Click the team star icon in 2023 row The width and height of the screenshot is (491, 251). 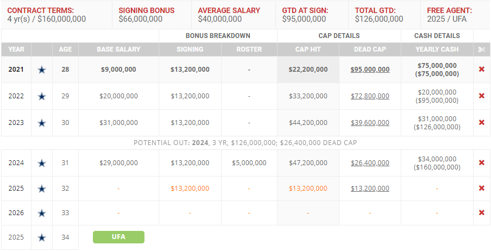click(x=42, y=123)
